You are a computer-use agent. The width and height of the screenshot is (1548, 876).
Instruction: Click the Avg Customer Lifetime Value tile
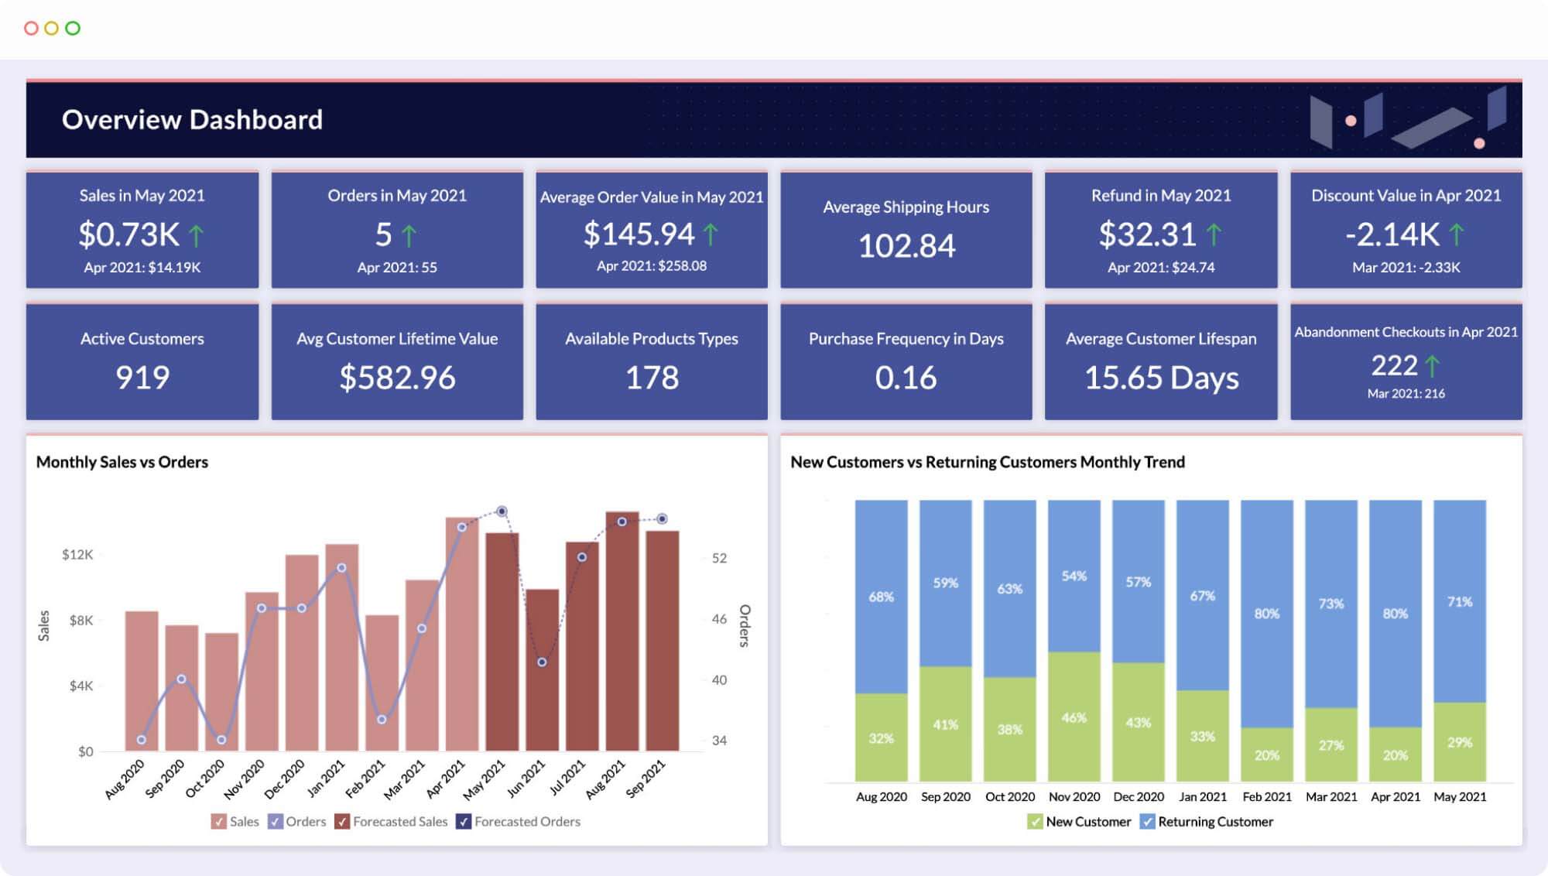click(396, 361)
